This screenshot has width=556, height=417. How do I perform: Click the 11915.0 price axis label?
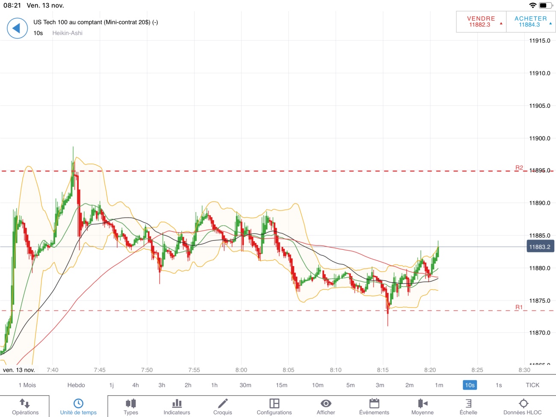(540, 41)
